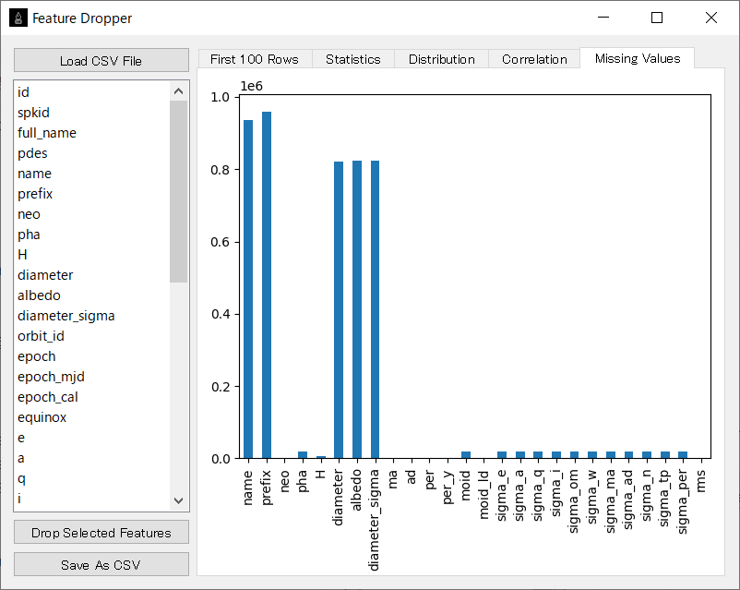This screenshot has width=740, height=590.
Task: Select 'i' in the feature list
Action: (x=92, y=499)
